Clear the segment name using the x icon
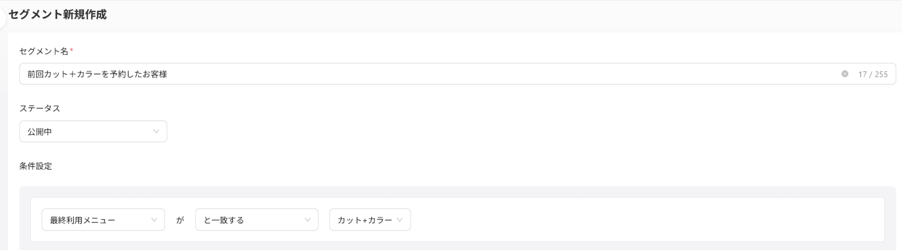The height and width of the screenshot is (250, 902). click(845, 74)
